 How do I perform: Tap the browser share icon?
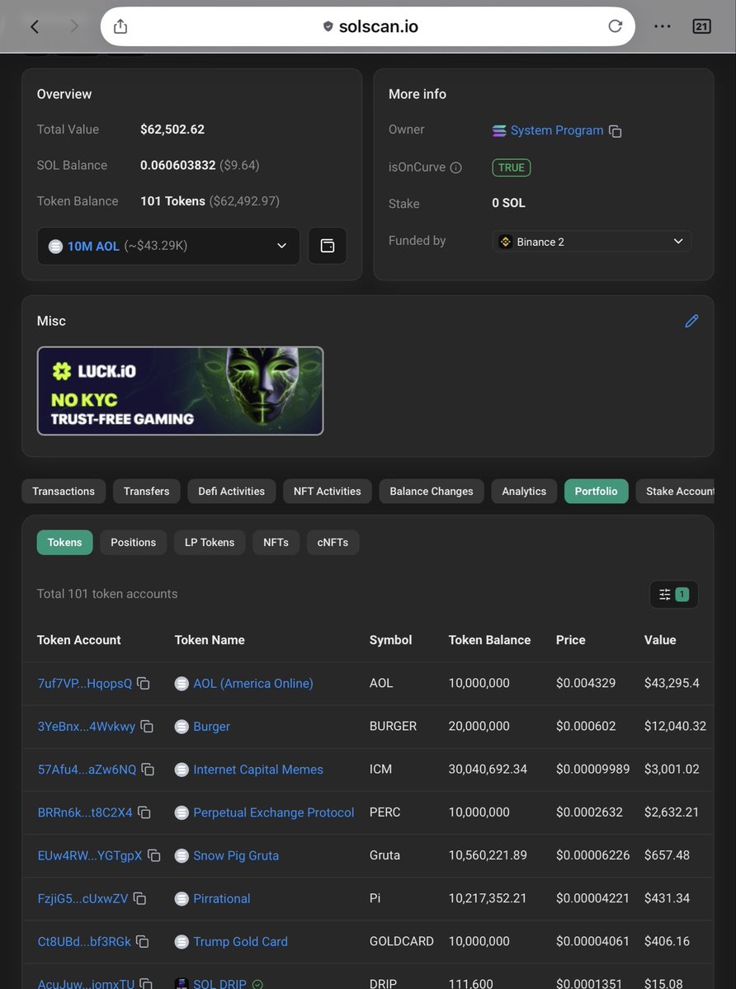coord(120,26)
